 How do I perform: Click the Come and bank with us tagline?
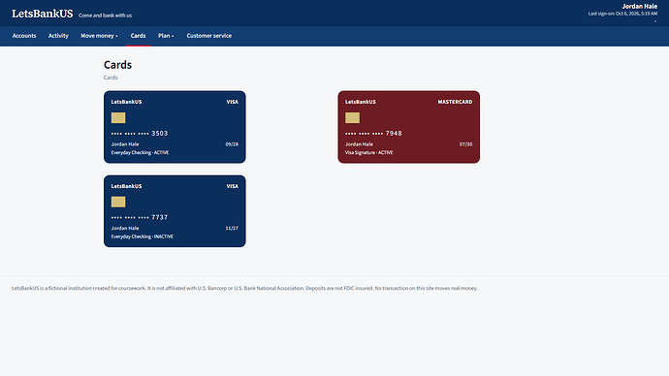tap(105, 16)
